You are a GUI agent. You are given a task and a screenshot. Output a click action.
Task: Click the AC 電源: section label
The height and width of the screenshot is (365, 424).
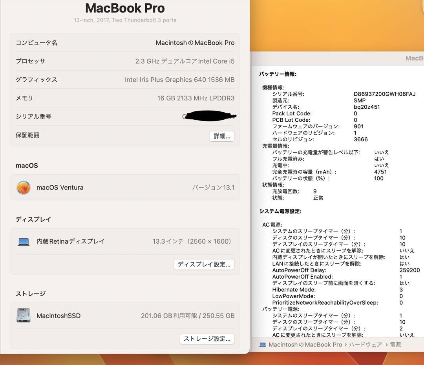pos(272,224)
